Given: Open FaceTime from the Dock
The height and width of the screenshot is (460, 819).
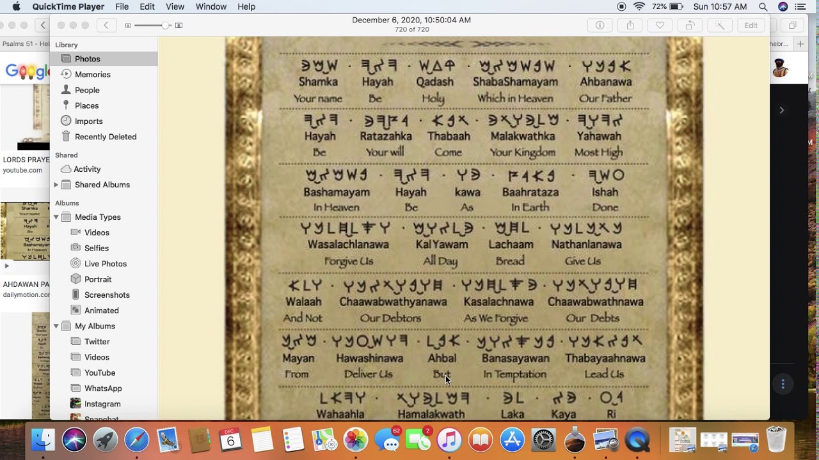Looking at the screenshot, I should coord(418,440).
